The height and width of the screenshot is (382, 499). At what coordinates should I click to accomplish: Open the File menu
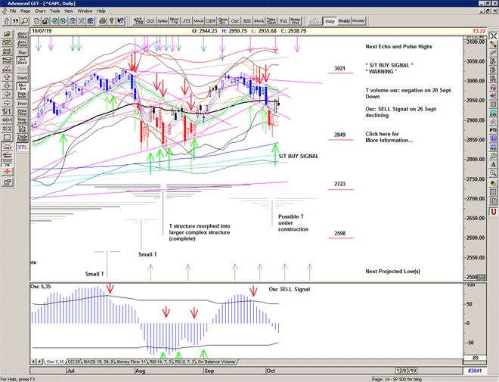point(13,11)
